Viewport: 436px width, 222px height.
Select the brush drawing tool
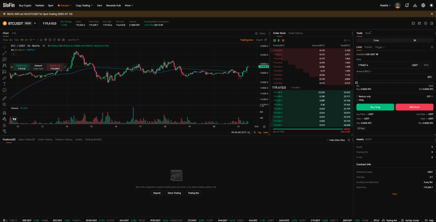point(4,78)
